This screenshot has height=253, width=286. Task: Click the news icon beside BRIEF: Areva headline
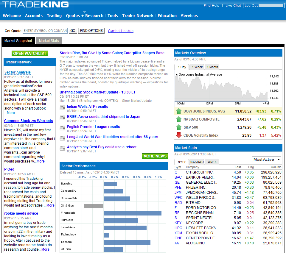coord(62,118)
